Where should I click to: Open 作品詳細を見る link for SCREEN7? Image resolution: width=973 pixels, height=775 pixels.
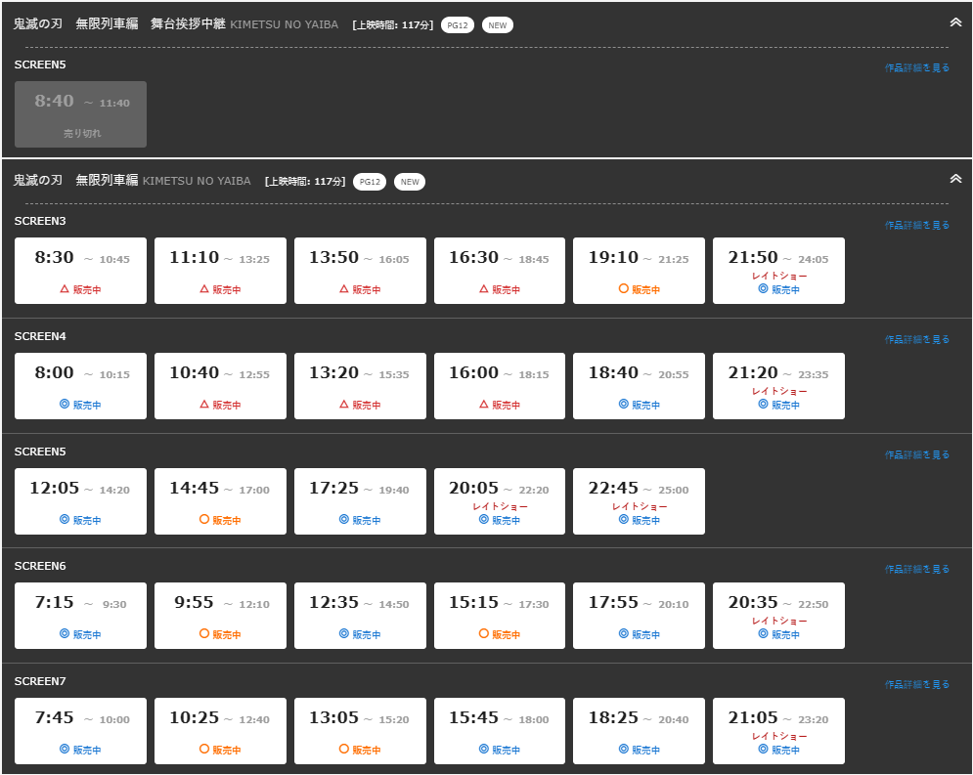coord(916,684)
